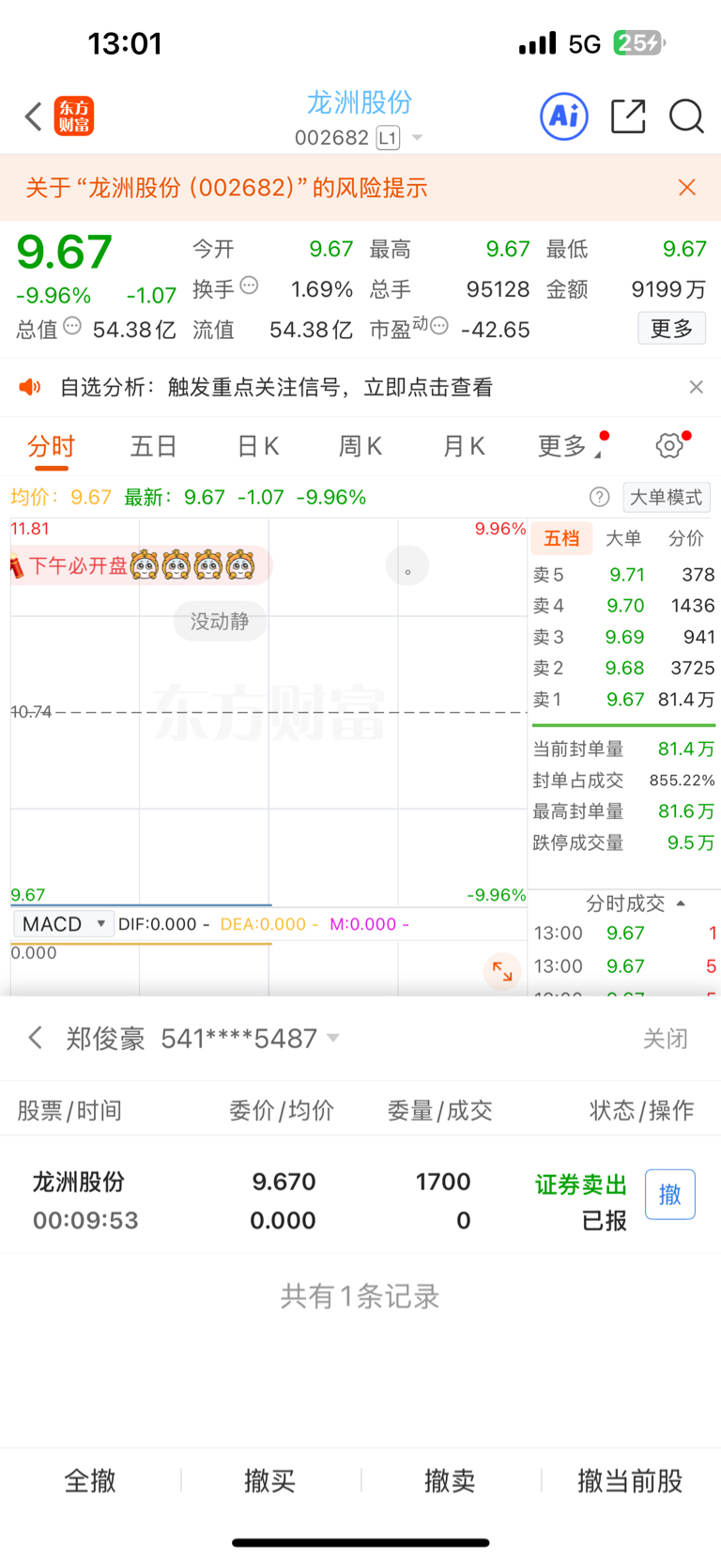The width and height of the screenshot is (721, 1561).
Task: Switch to 周K chart tab
Action: tap(360, 446)
